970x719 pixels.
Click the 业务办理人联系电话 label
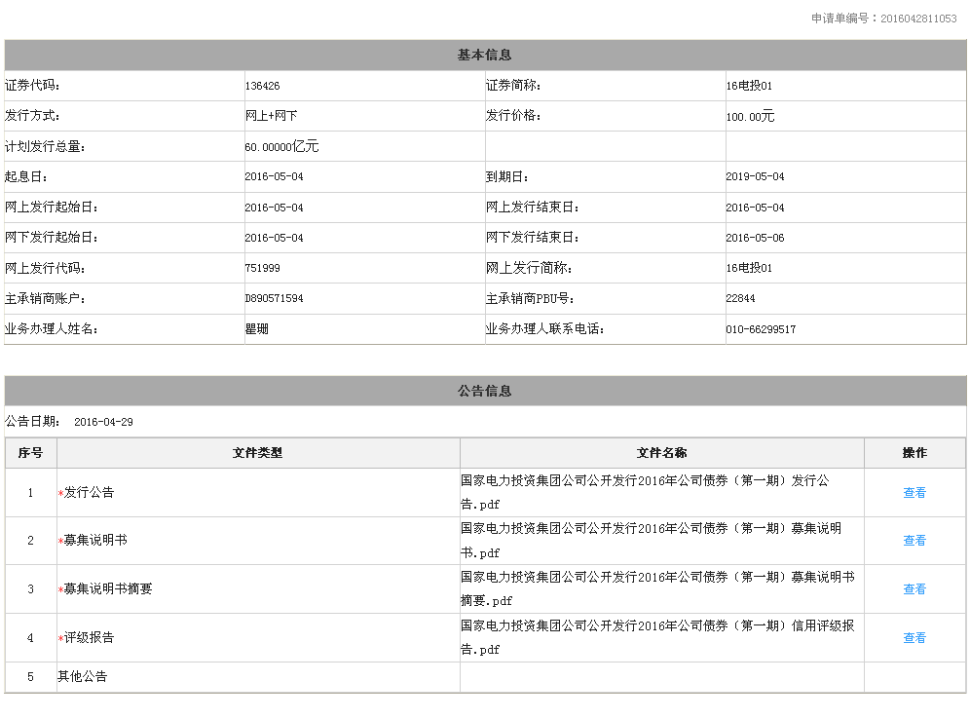tap(544, 329)
